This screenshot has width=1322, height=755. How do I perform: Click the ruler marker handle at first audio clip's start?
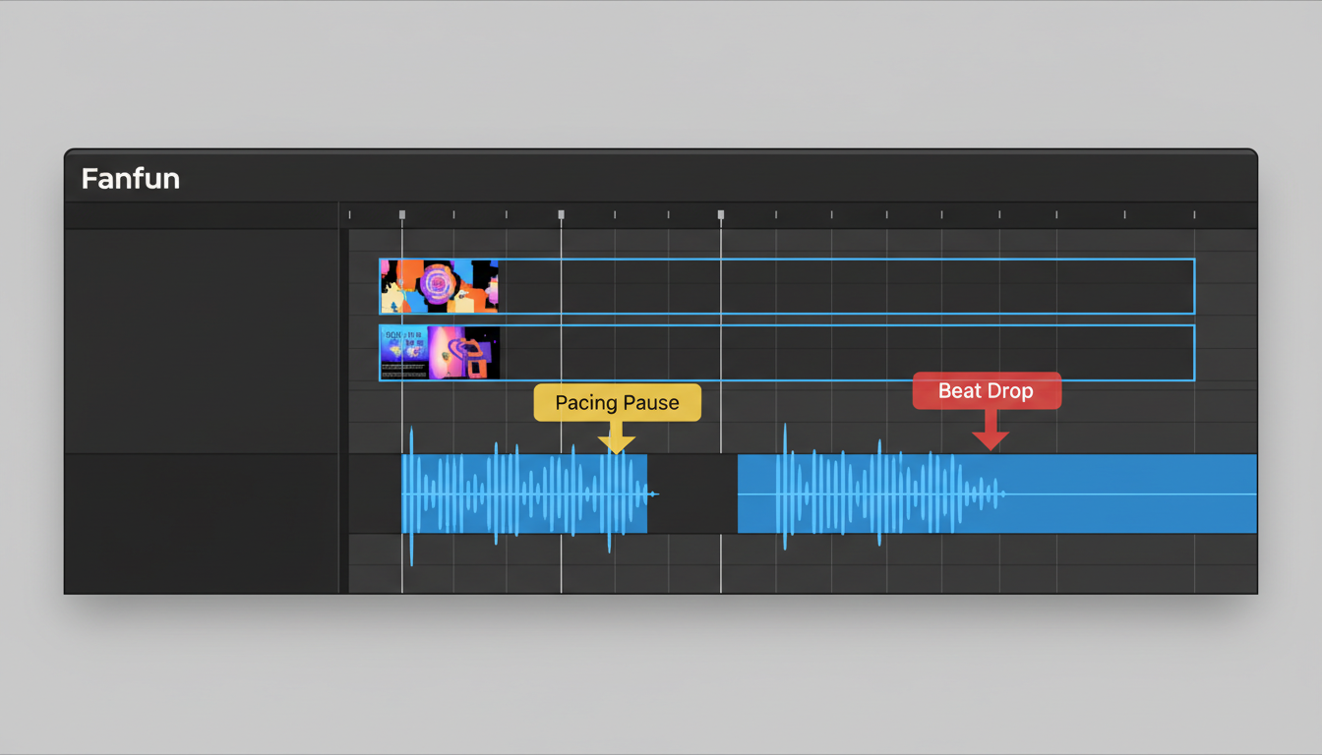click(x=402, y=214)
